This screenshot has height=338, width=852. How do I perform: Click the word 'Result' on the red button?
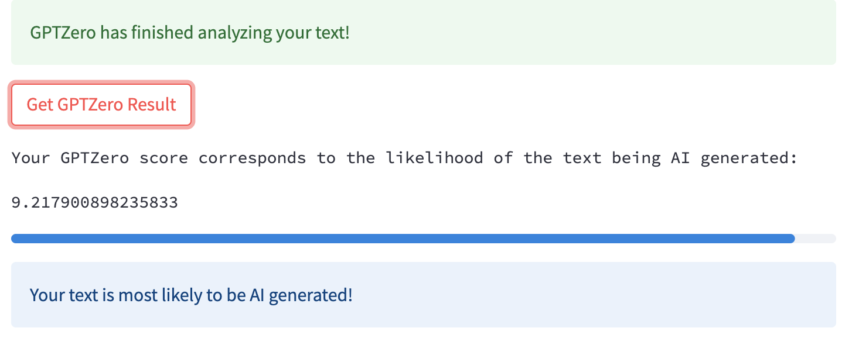click(152, 105)
